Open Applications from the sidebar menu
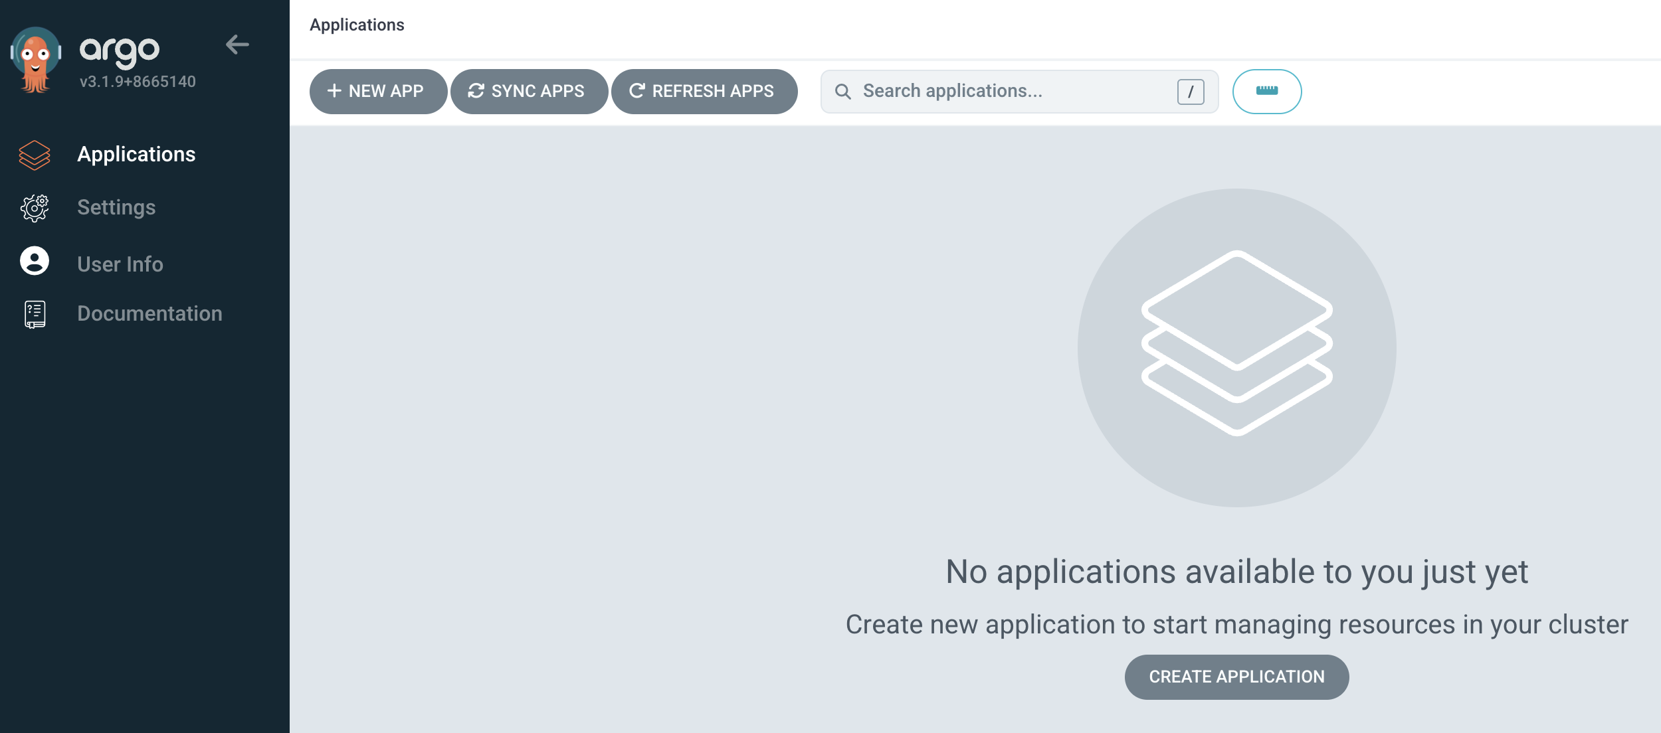This screenshot has height=733, width=1661. 136,155
